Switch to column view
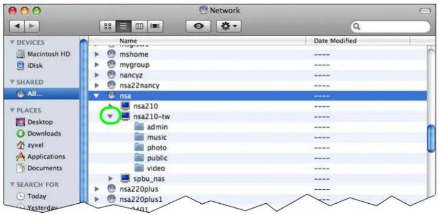 tap(139, 26)
